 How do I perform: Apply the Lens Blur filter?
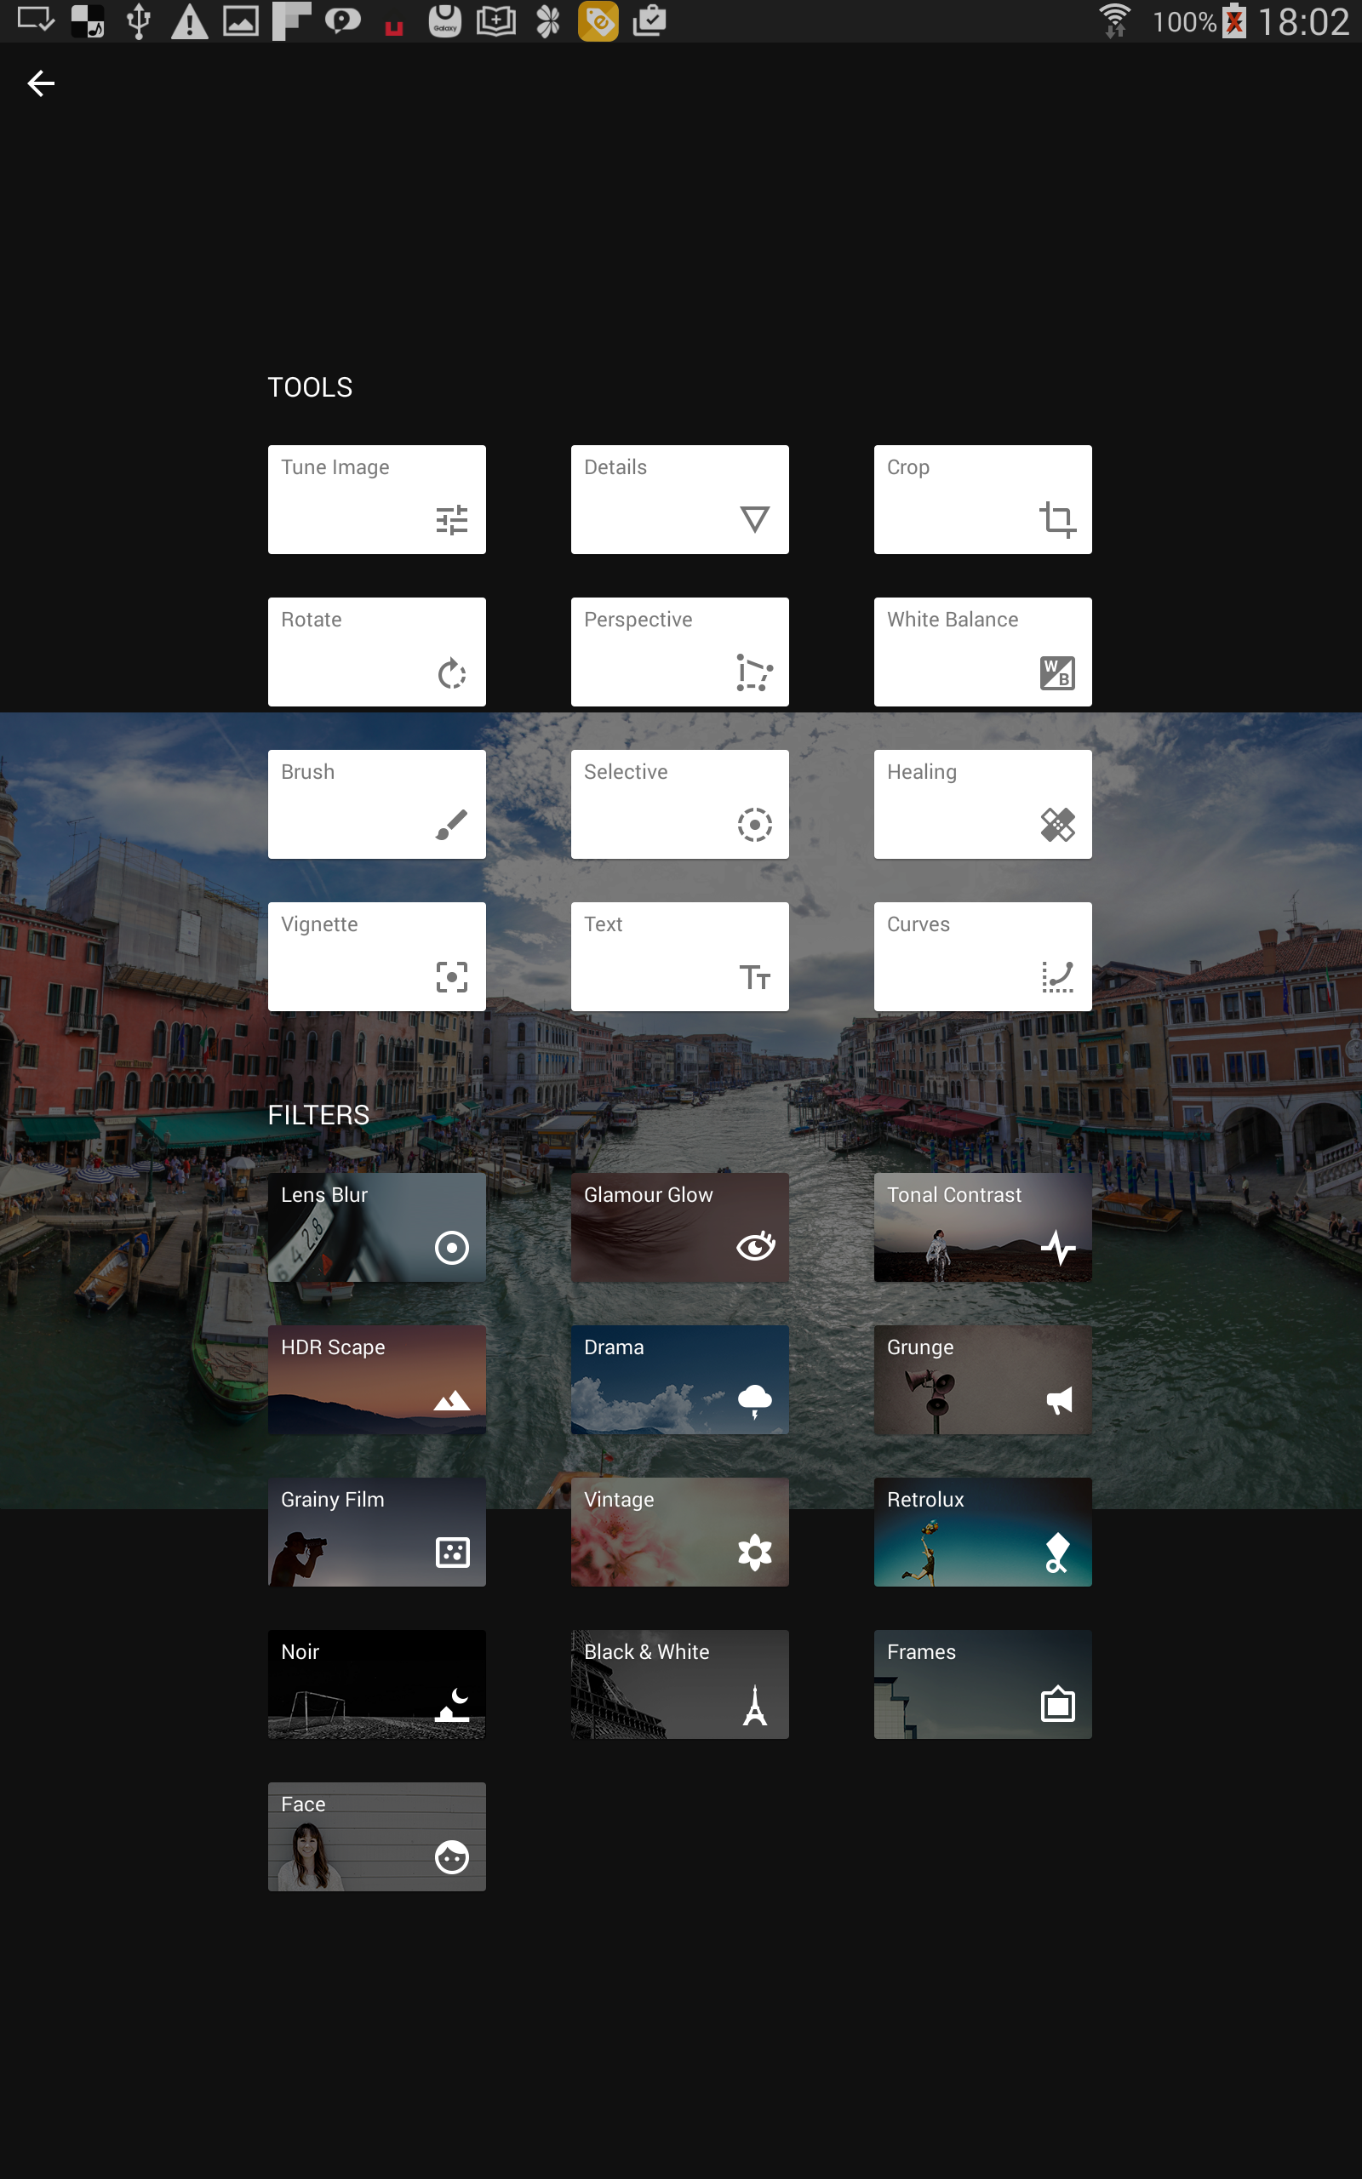[x=376, y=1227]
